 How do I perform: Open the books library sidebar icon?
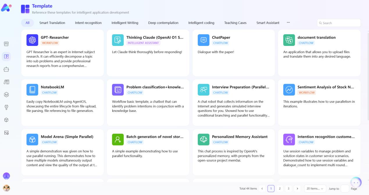(6, 82)
